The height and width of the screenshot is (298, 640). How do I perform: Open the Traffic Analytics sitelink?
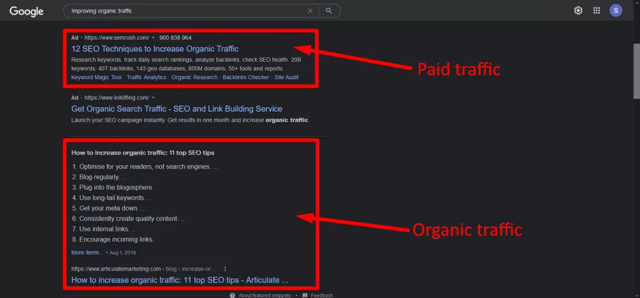tap(146, 77)
